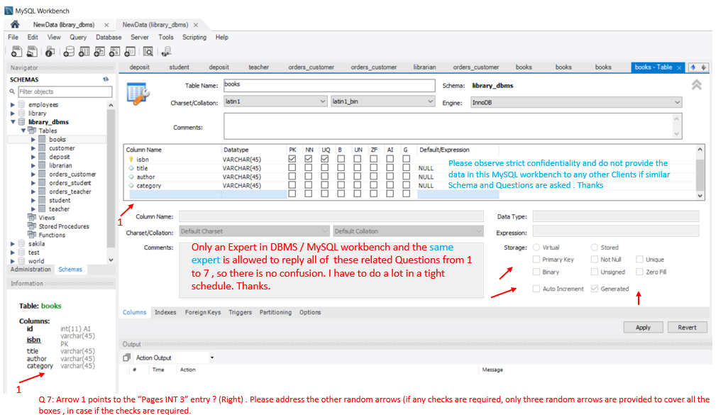Image resolution: width=728 pixels, height=415 pixels.
Task: Refresh the SCHEMAS list
Action: (106, 79)
